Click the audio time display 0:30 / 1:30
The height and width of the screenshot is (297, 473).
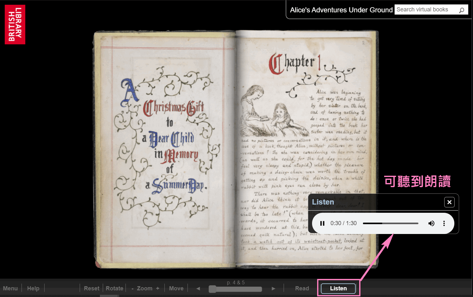(x=343, y=223)
